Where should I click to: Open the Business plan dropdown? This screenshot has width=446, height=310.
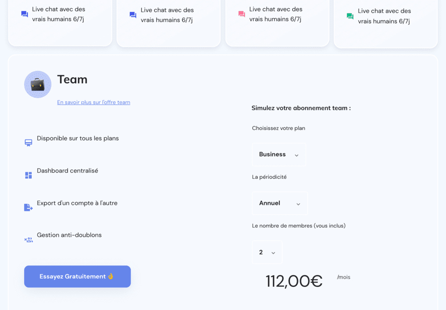pos(279,154)
